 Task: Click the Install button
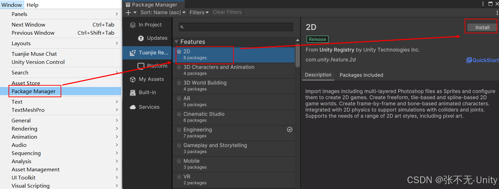(x=482, y=28)
